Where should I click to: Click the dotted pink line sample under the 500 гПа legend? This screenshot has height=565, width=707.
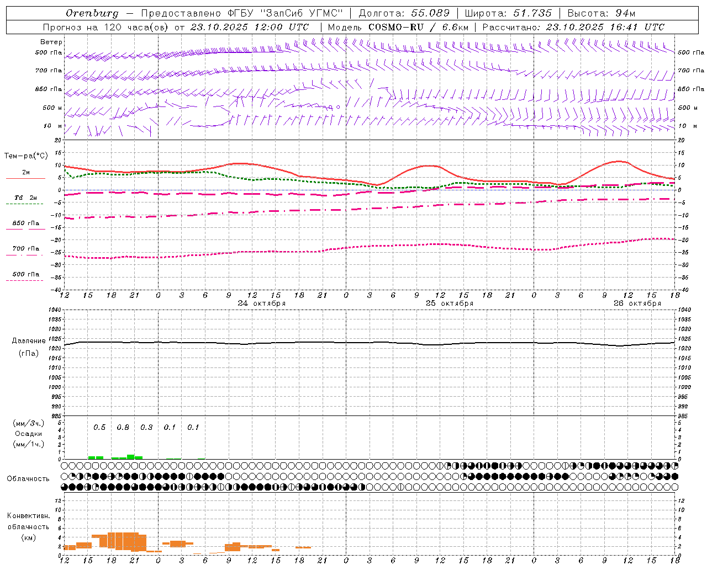[24, 280]
